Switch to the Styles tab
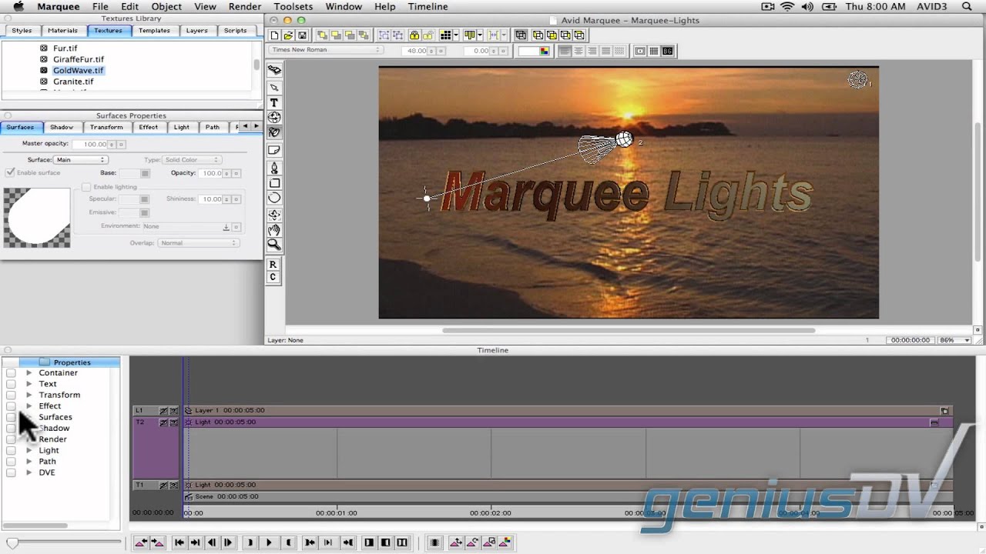 [22, 31]
